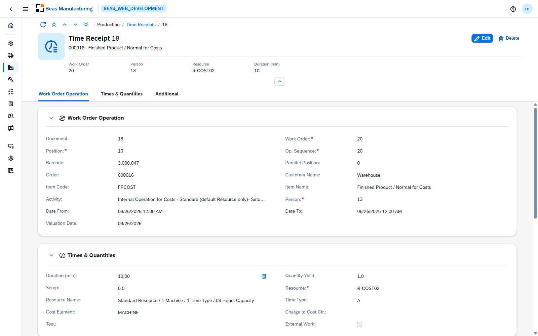Jump to the last record

(86, 25)
